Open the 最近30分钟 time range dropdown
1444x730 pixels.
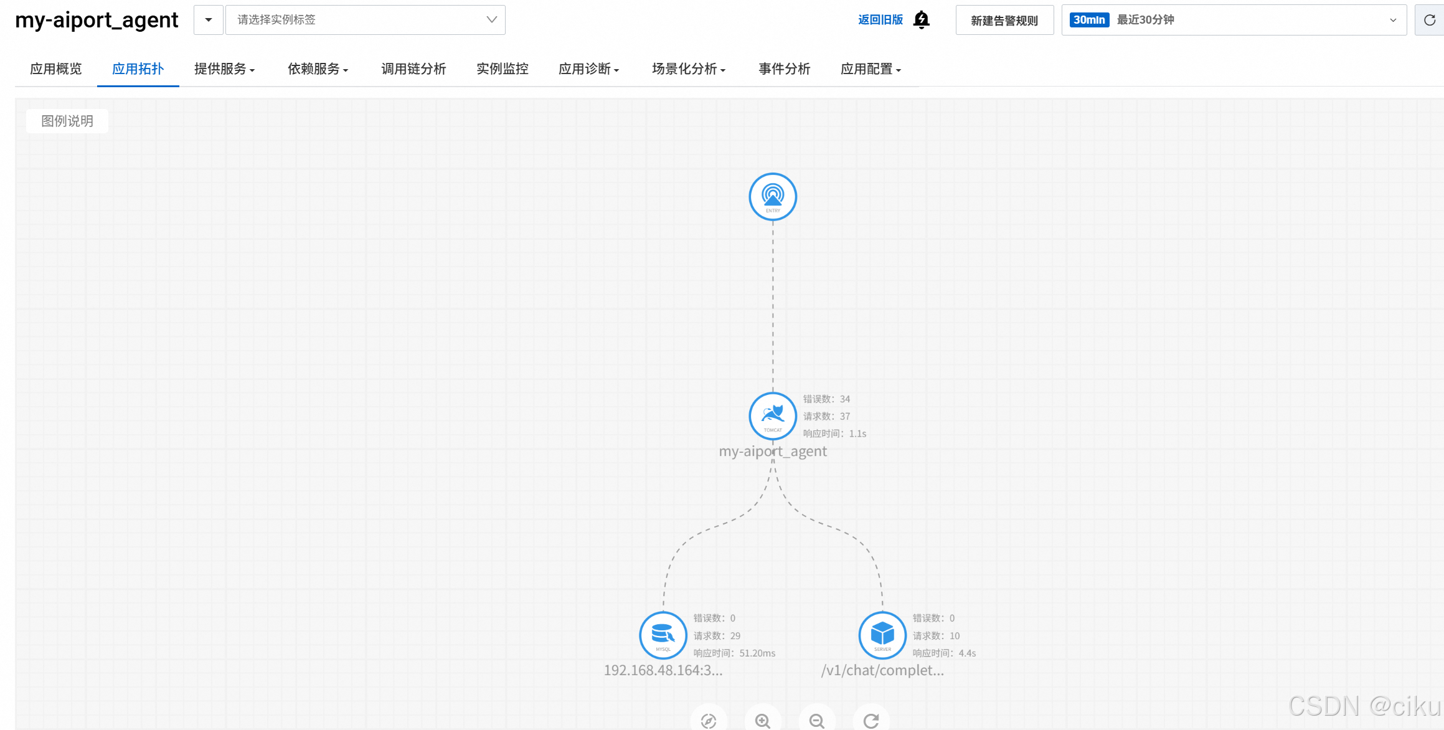(1234, 20)
